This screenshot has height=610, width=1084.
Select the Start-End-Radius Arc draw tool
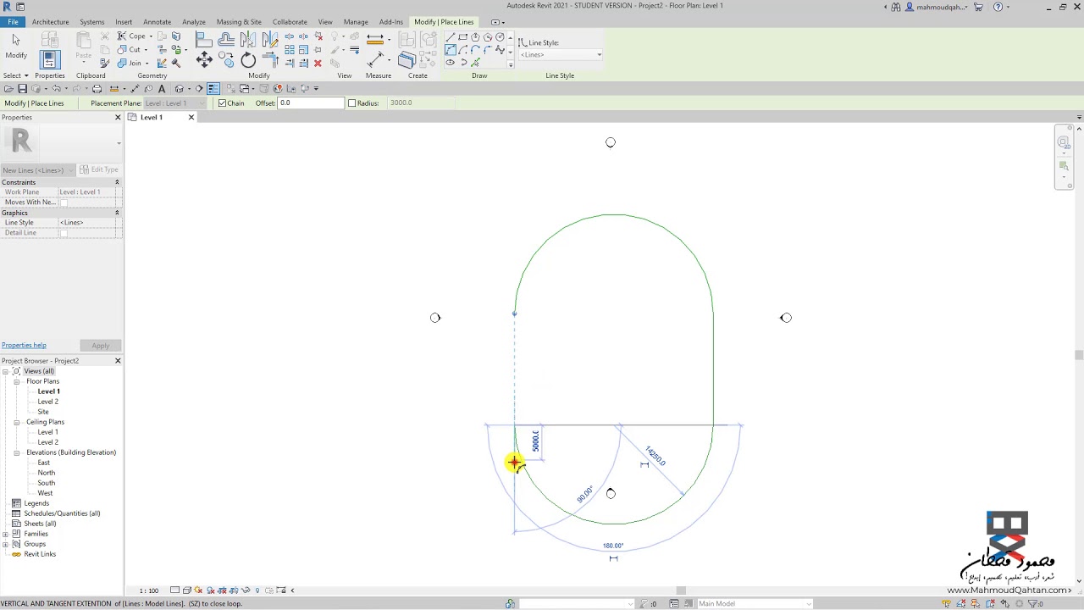pos(450,50)
